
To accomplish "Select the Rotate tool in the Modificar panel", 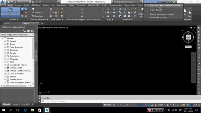I will tap(124, 9).
